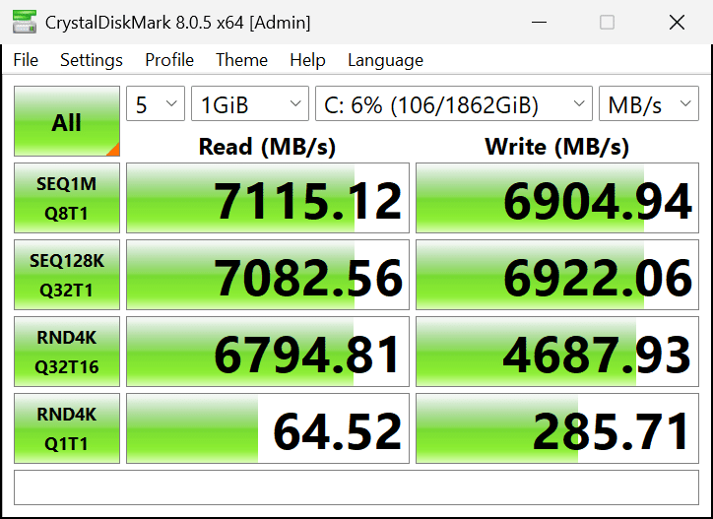
Task: Open the Profile menu
Action: [x=169, y=60]
